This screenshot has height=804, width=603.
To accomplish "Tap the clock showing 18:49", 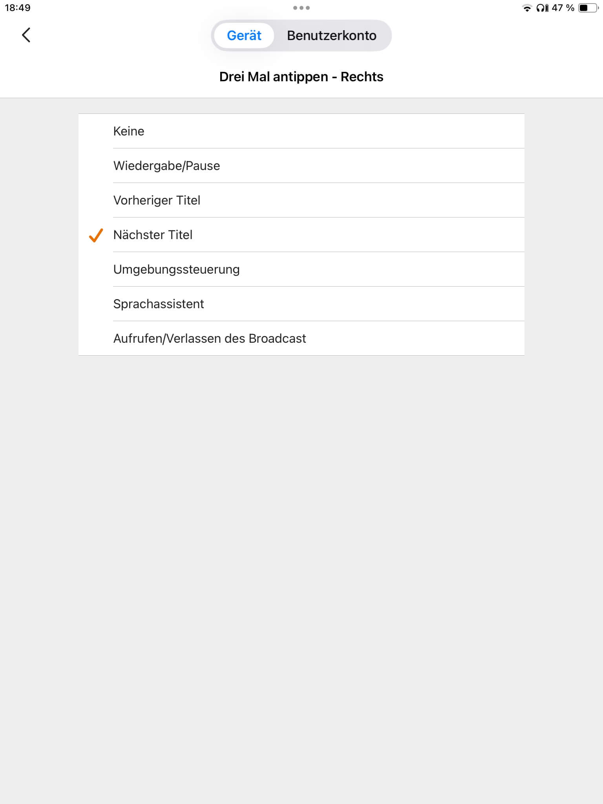I will 18,8.
